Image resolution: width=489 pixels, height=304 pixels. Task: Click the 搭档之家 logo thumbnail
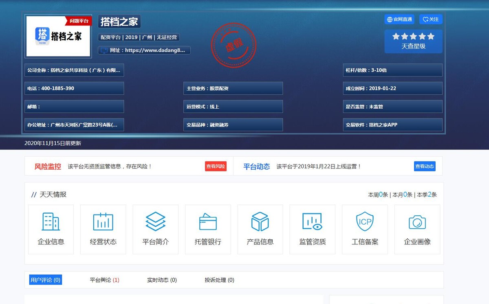[58, 36]
